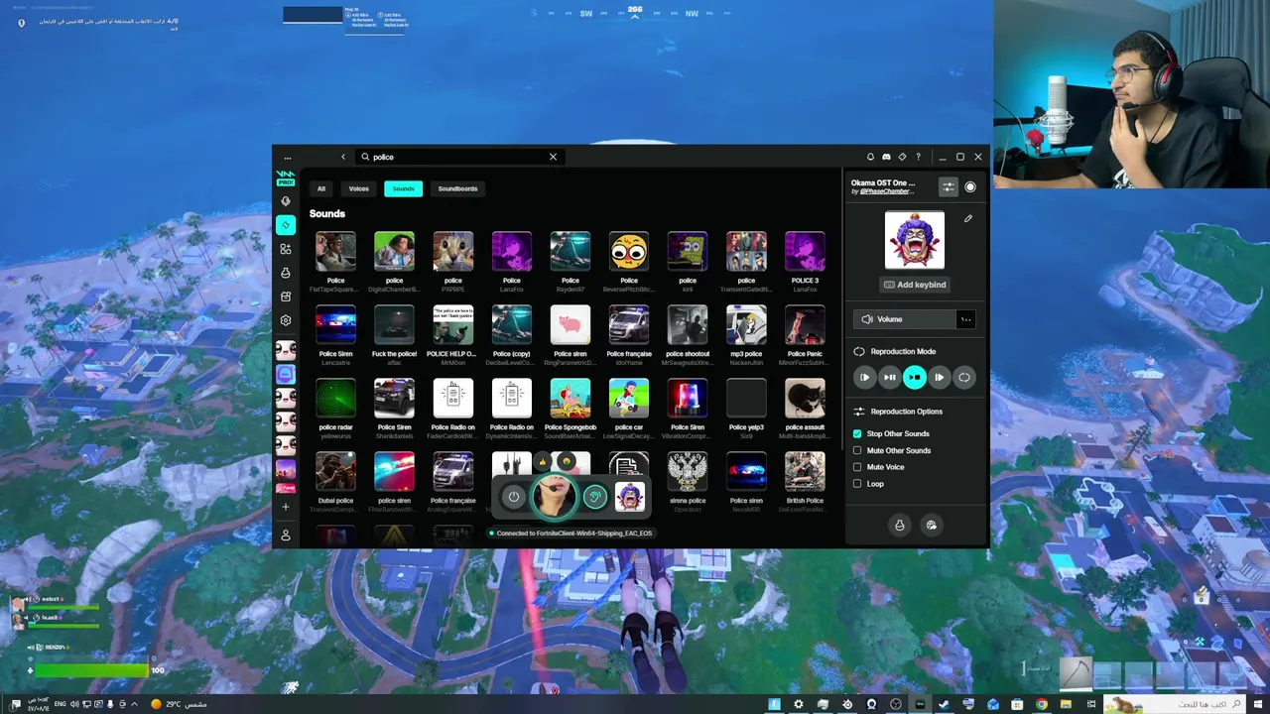Switch to the Soundboards tab
The height and width of the screenshot is (714, 1270).
pyautogui.click(x=457, y=188)
